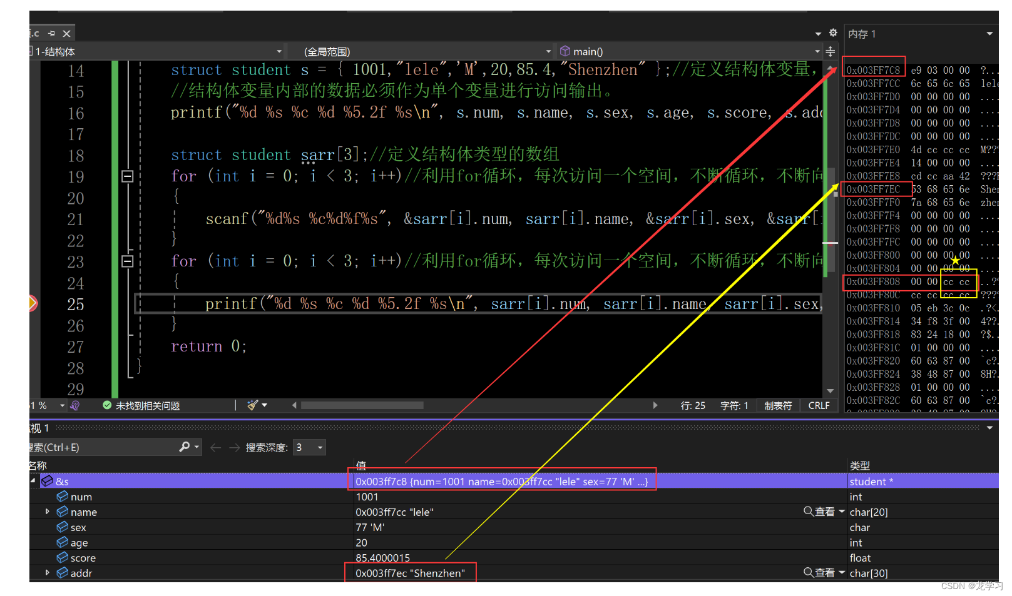Viewport: 1012px width, 596px height.
Task: Click the main() function cube icon
Action: point(565,51)
